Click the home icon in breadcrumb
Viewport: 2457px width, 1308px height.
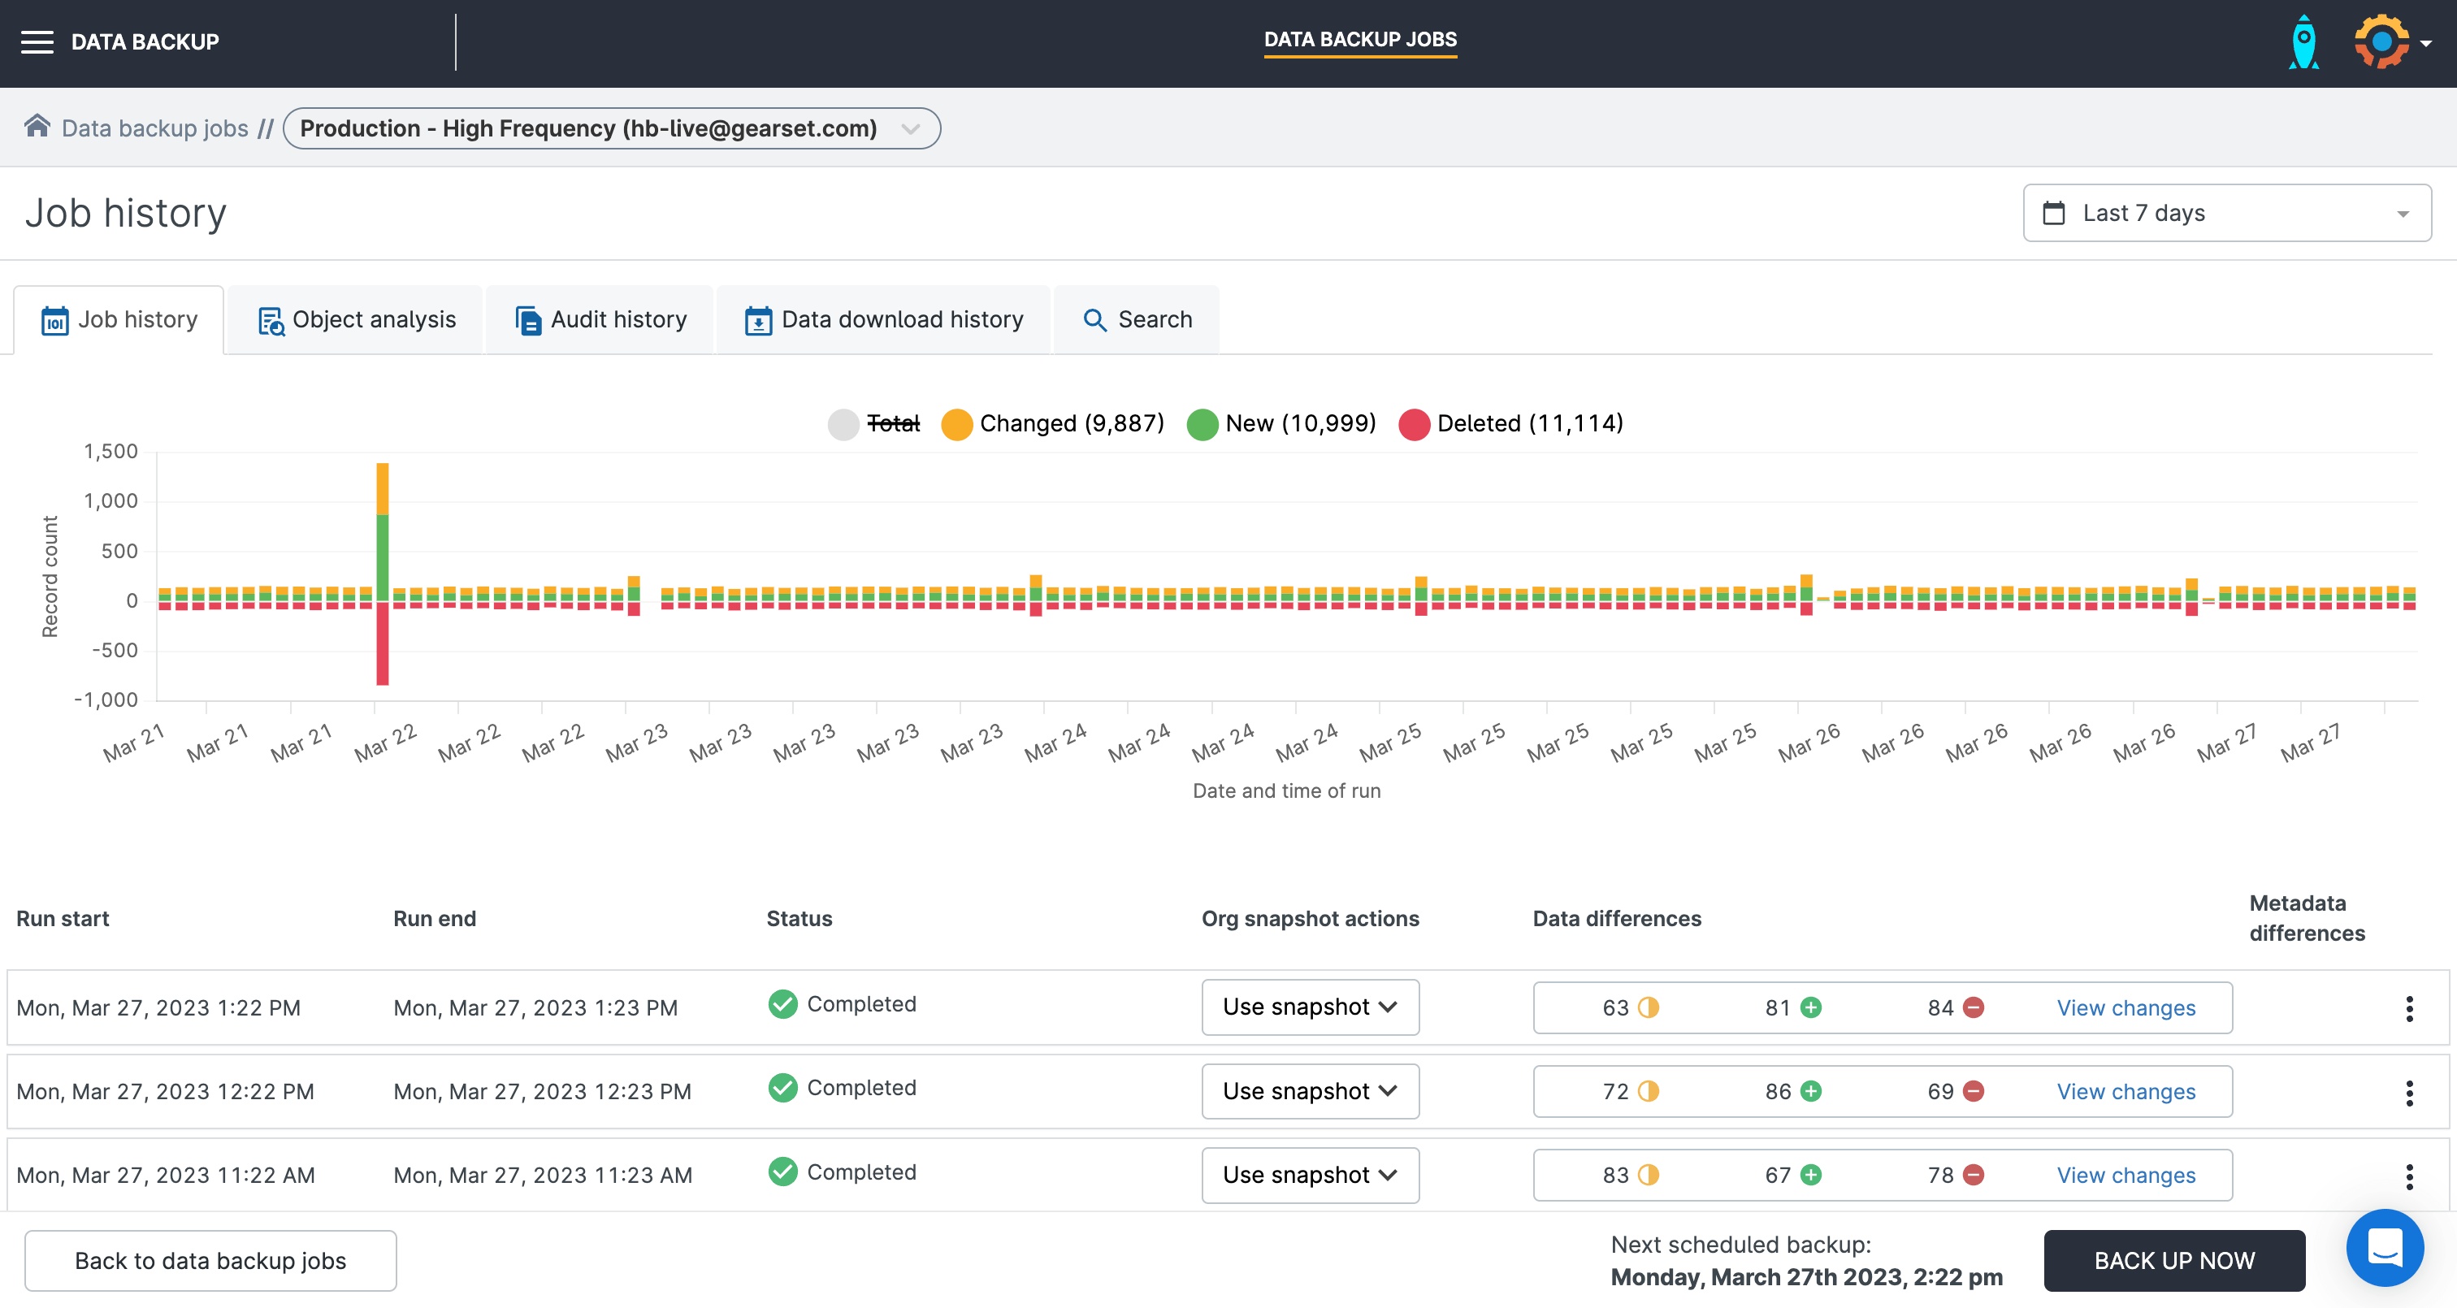[37, 127]
